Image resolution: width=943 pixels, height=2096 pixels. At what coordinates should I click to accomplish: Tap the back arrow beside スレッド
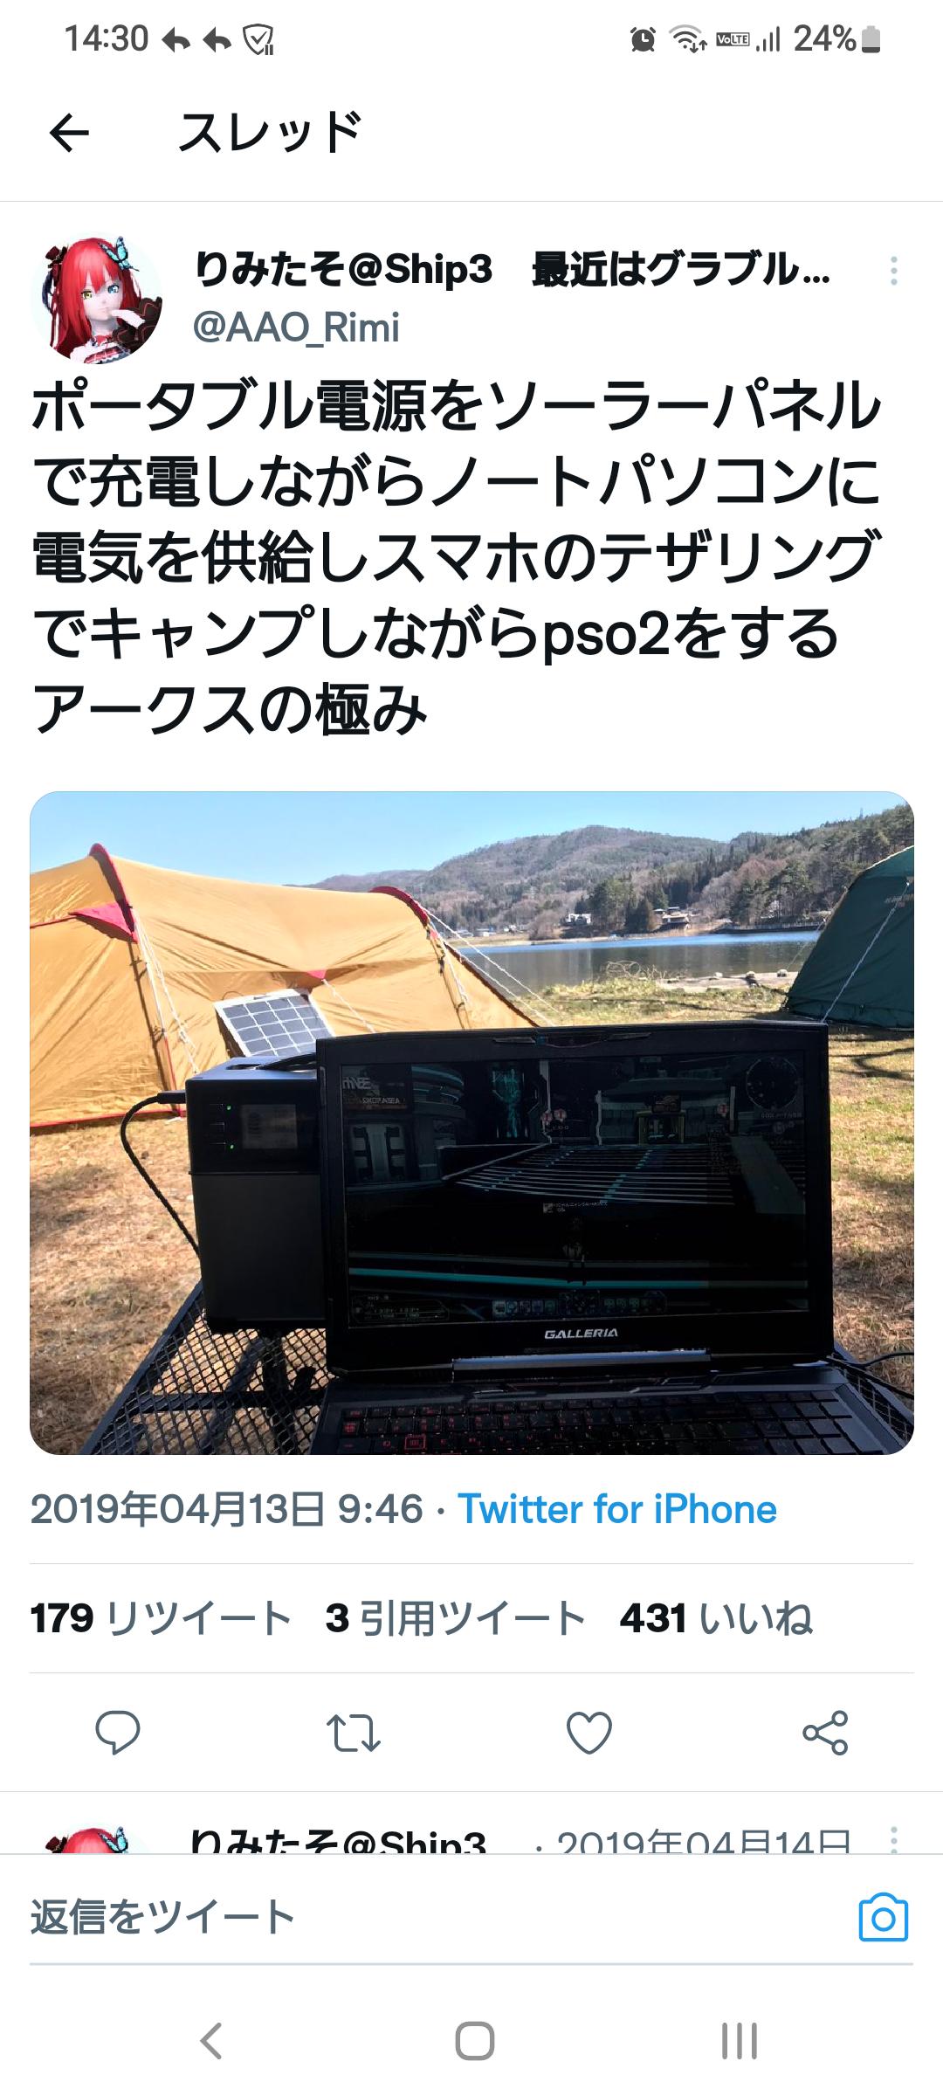point(69,134)
